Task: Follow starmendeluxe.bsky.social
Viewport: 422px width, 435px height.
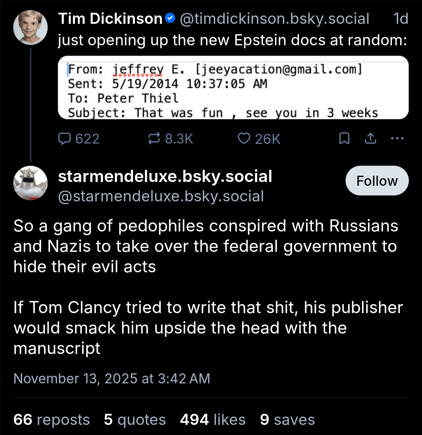Action: pos(377,181)
